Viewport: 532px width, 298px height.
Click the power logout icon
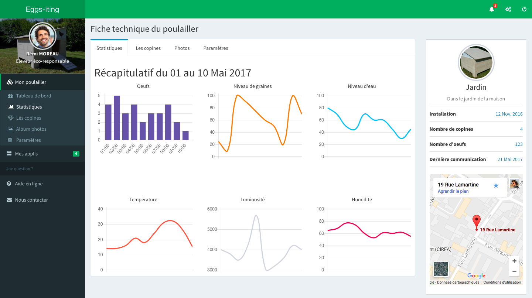pyautogui.click(x=524, y=9)
